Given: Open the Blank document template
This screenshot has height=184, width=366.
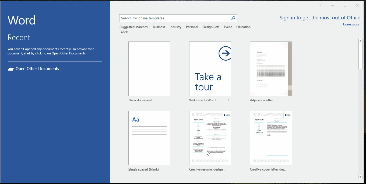Looking at the screenshot, I should [149, 69].
